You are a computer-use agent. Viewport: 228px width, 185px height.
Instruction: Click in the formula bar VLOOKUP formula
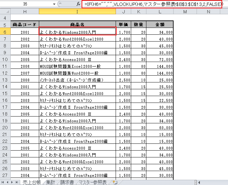coord(152,4)
